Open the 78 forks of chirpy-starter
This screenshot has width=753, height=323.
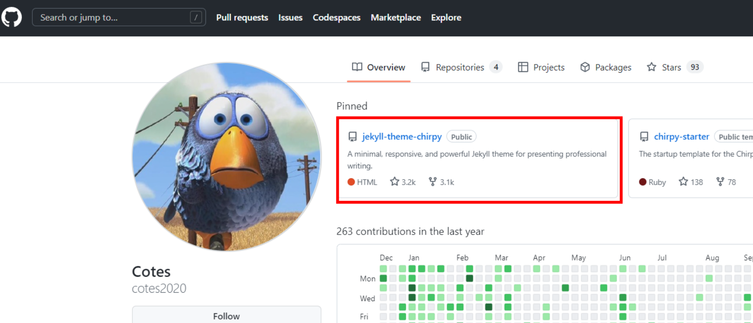pyautogui.click(x=726, y=182)
